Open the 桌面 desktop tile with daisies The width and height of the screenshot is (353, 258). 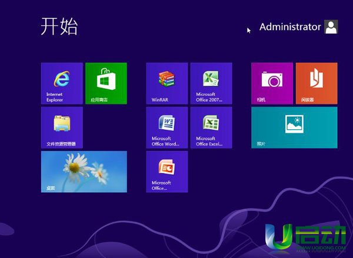pos(84,172)
